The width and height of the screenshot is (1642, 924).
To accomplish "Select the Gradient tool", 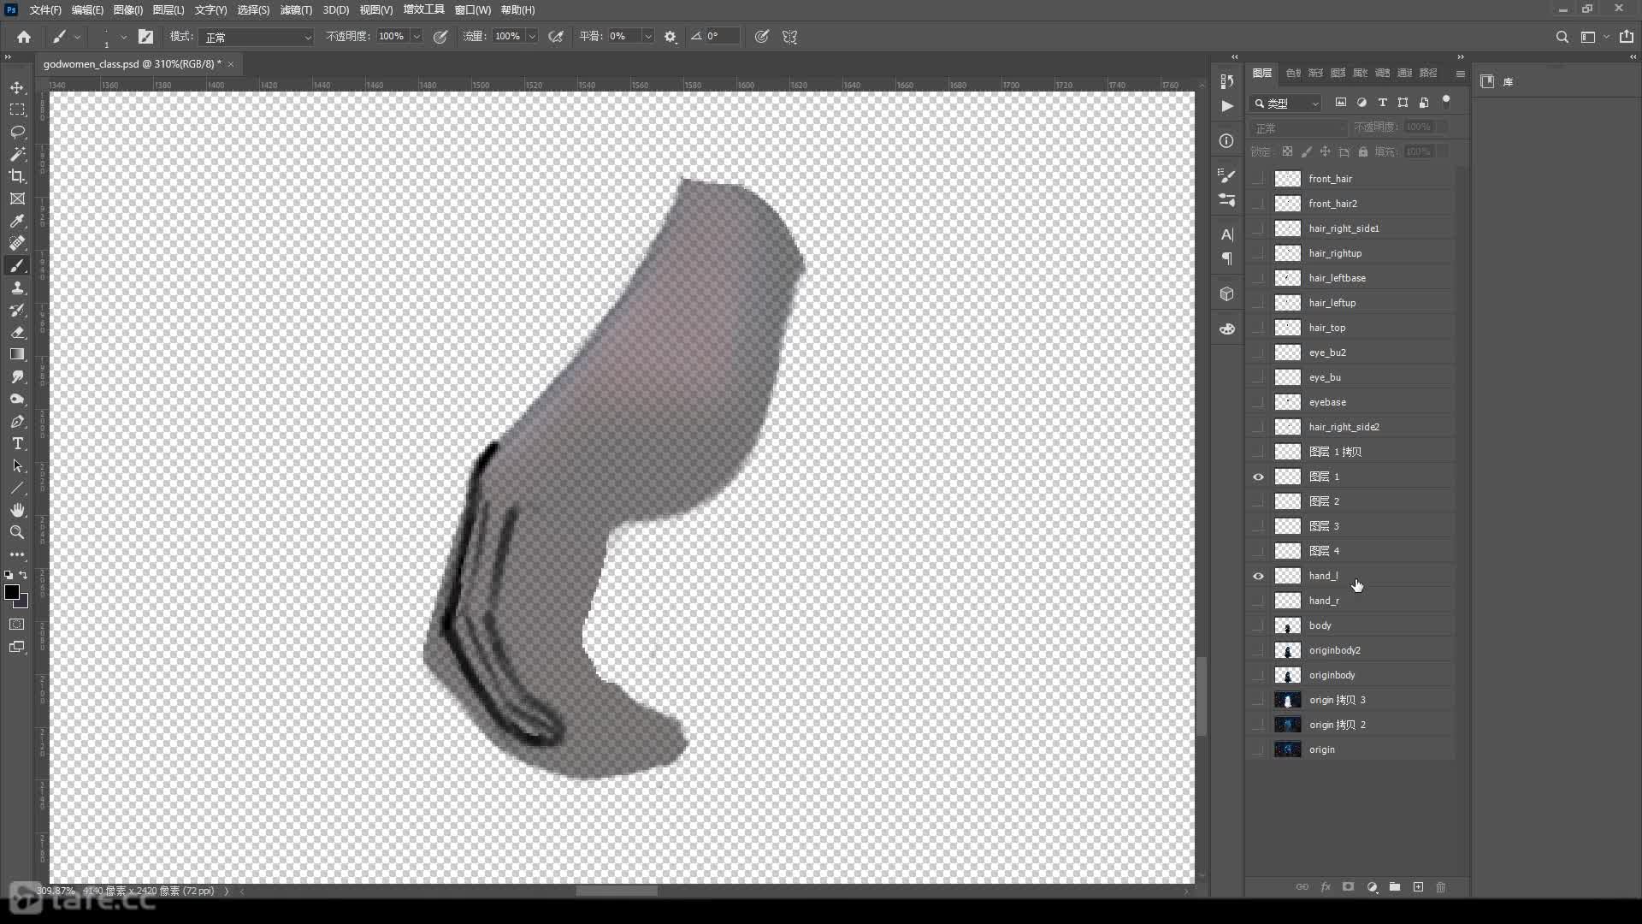I will (x=17, y=354).
